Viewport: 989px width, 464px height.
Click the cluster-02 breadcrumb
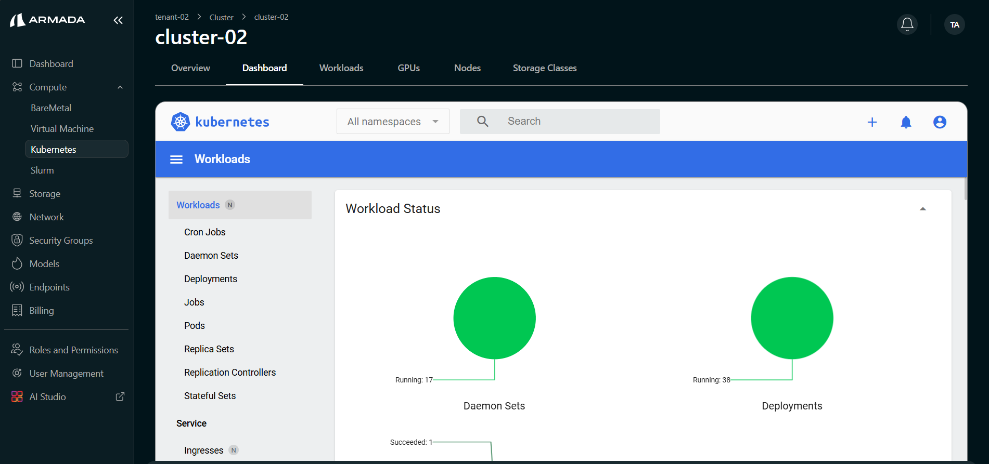[271, 17]
